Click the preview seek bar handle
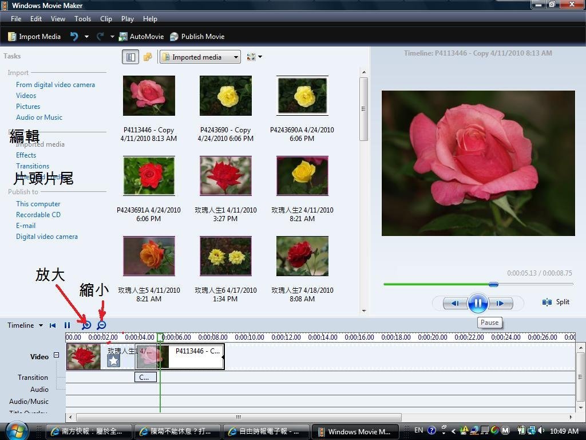Screen dimensions: 586x440 pos(493,284)
